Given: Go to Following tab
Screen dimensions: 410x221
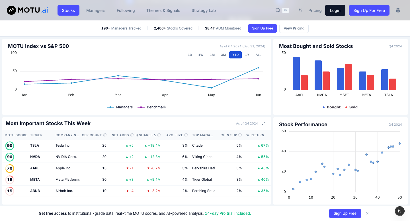Looking at the screenshot, I should pyautogui.click(x=126, y=10).
